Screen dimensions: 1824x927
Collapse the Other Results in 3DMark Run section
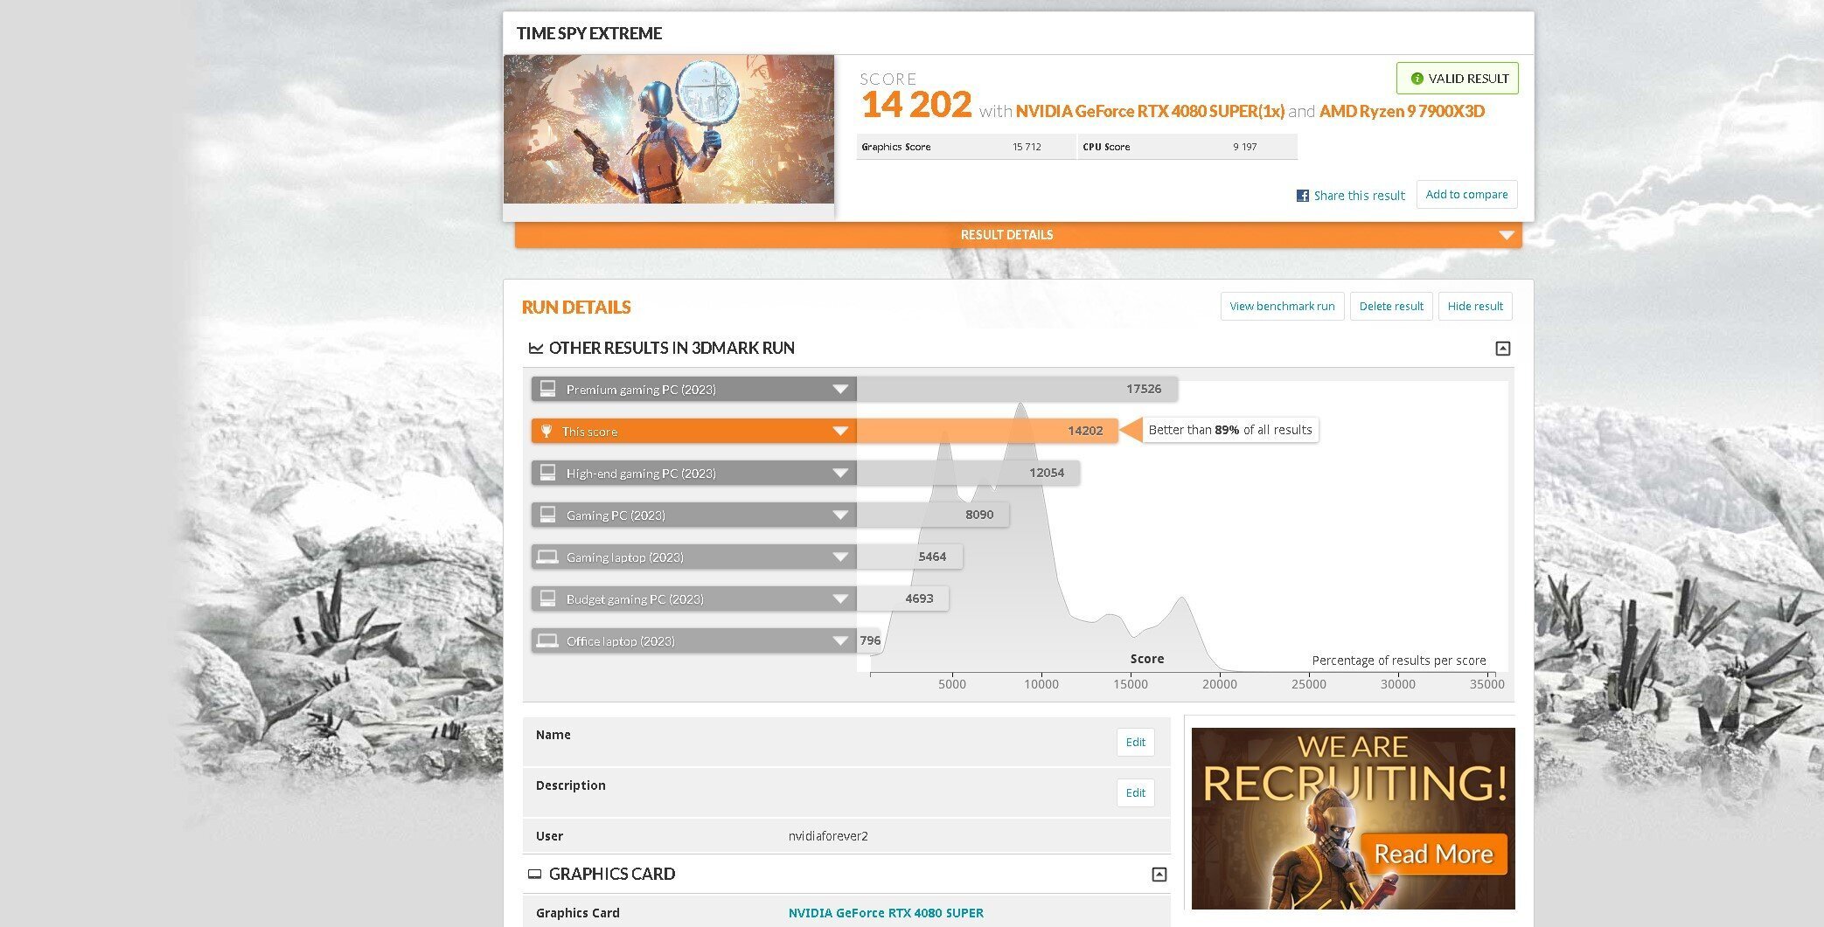(1502, 349)
